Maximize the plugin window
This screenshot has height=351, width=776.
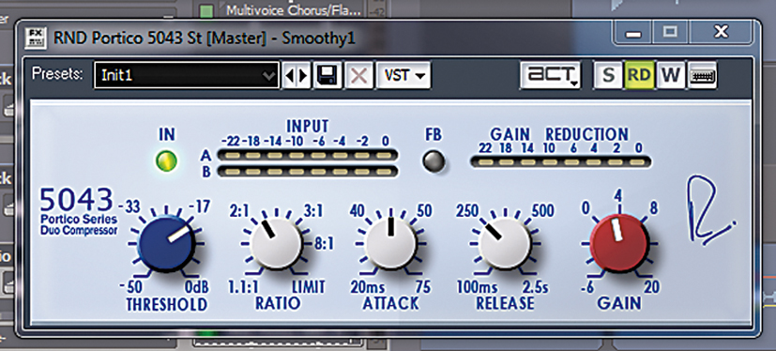tap(671, 33)
